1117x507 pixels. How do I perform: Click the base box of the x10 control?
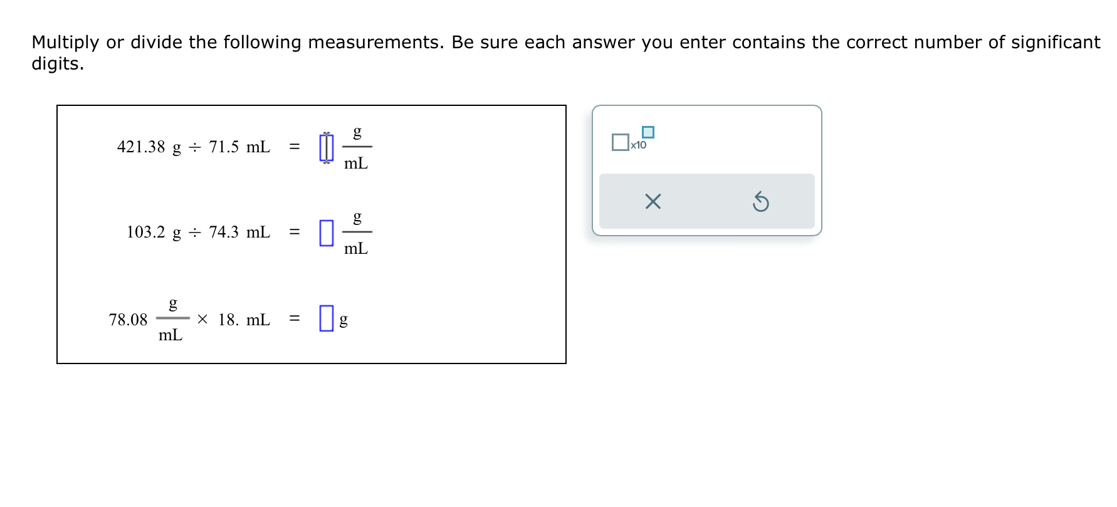tap(621, 142)
